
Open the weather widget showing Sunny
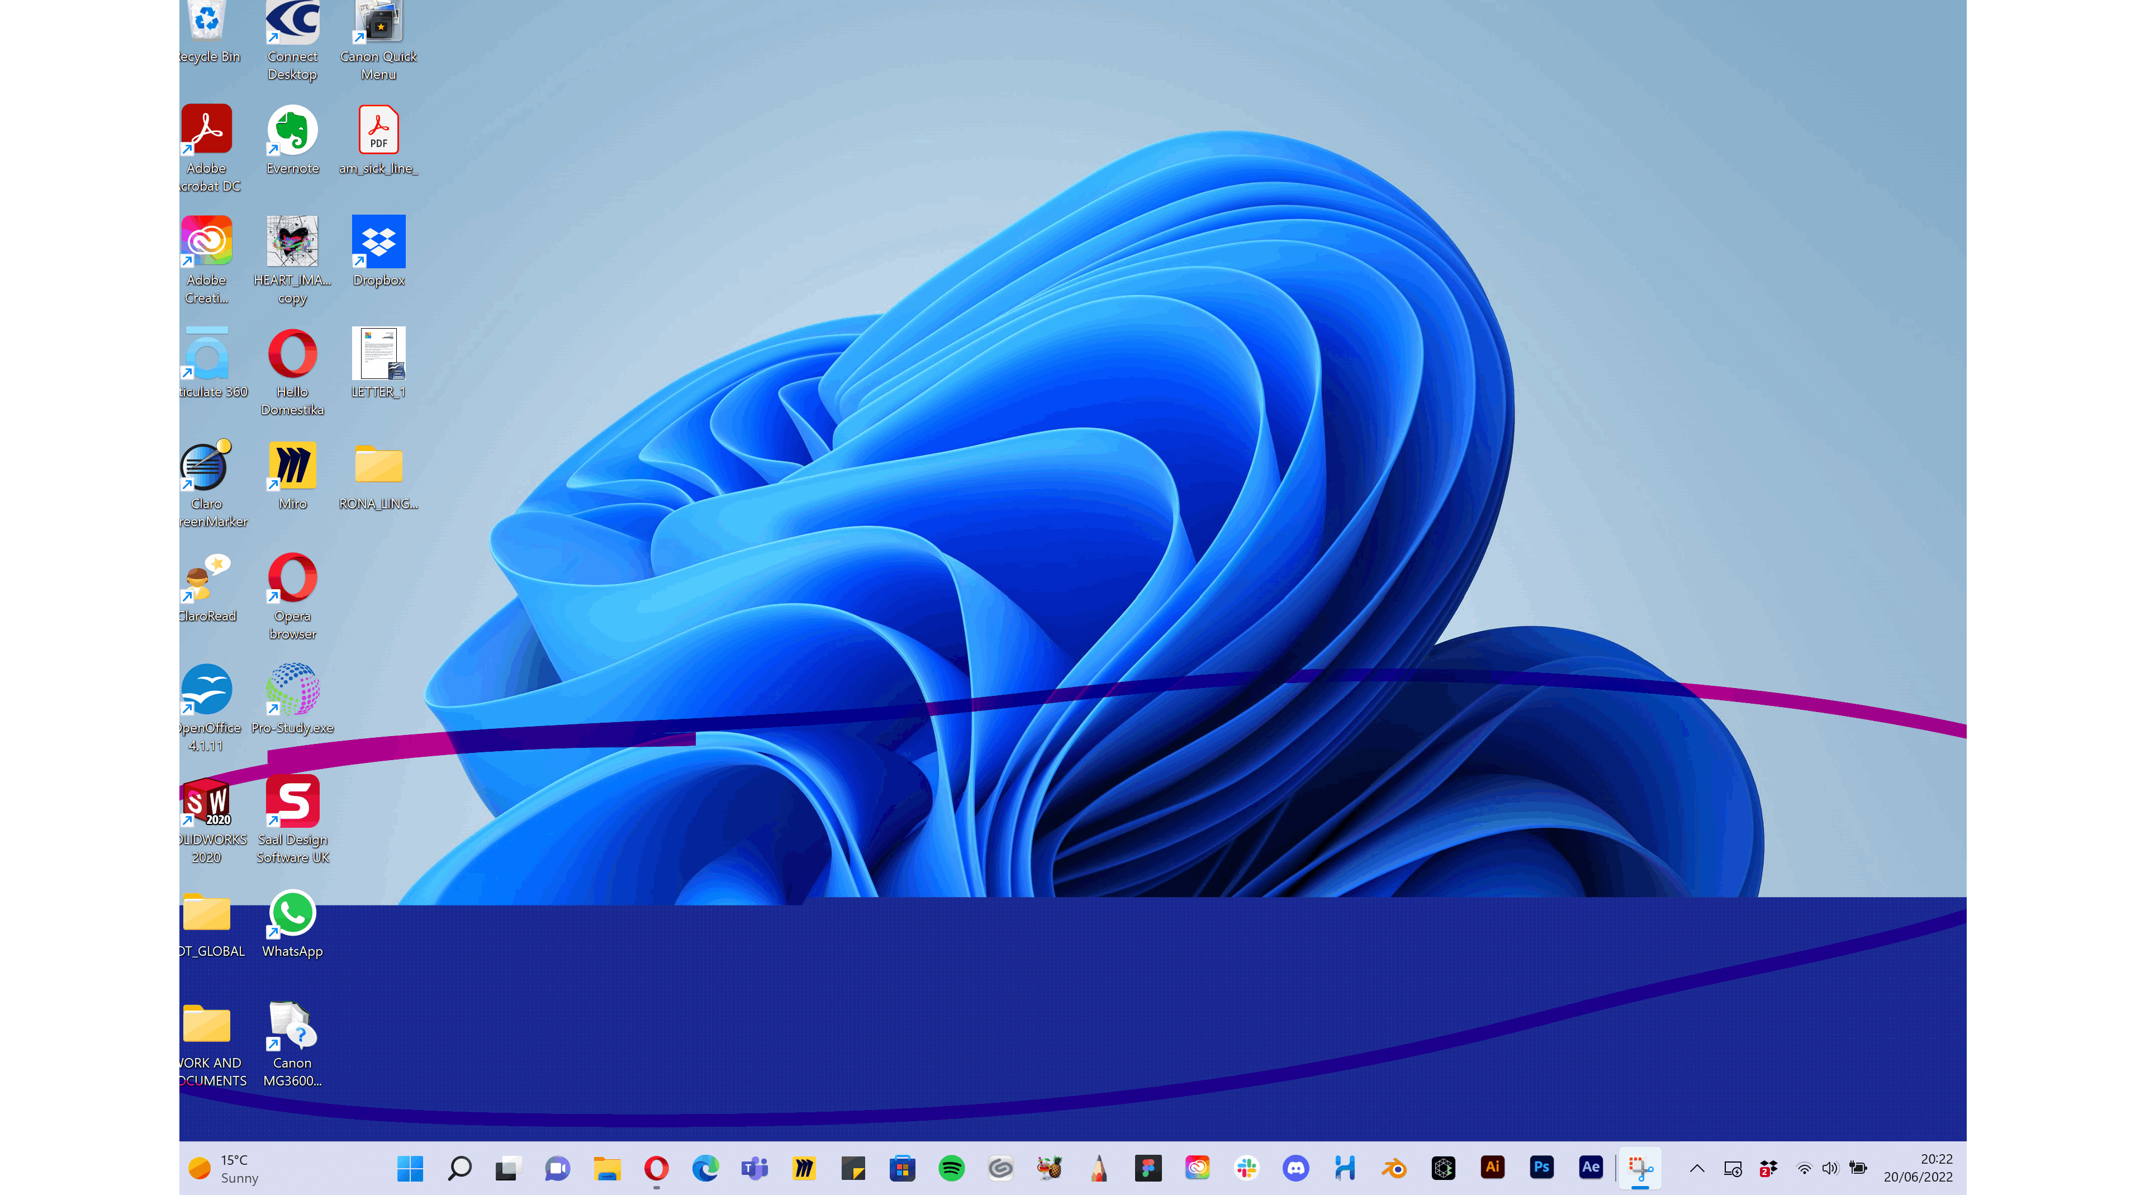[x=224, y=1168]
